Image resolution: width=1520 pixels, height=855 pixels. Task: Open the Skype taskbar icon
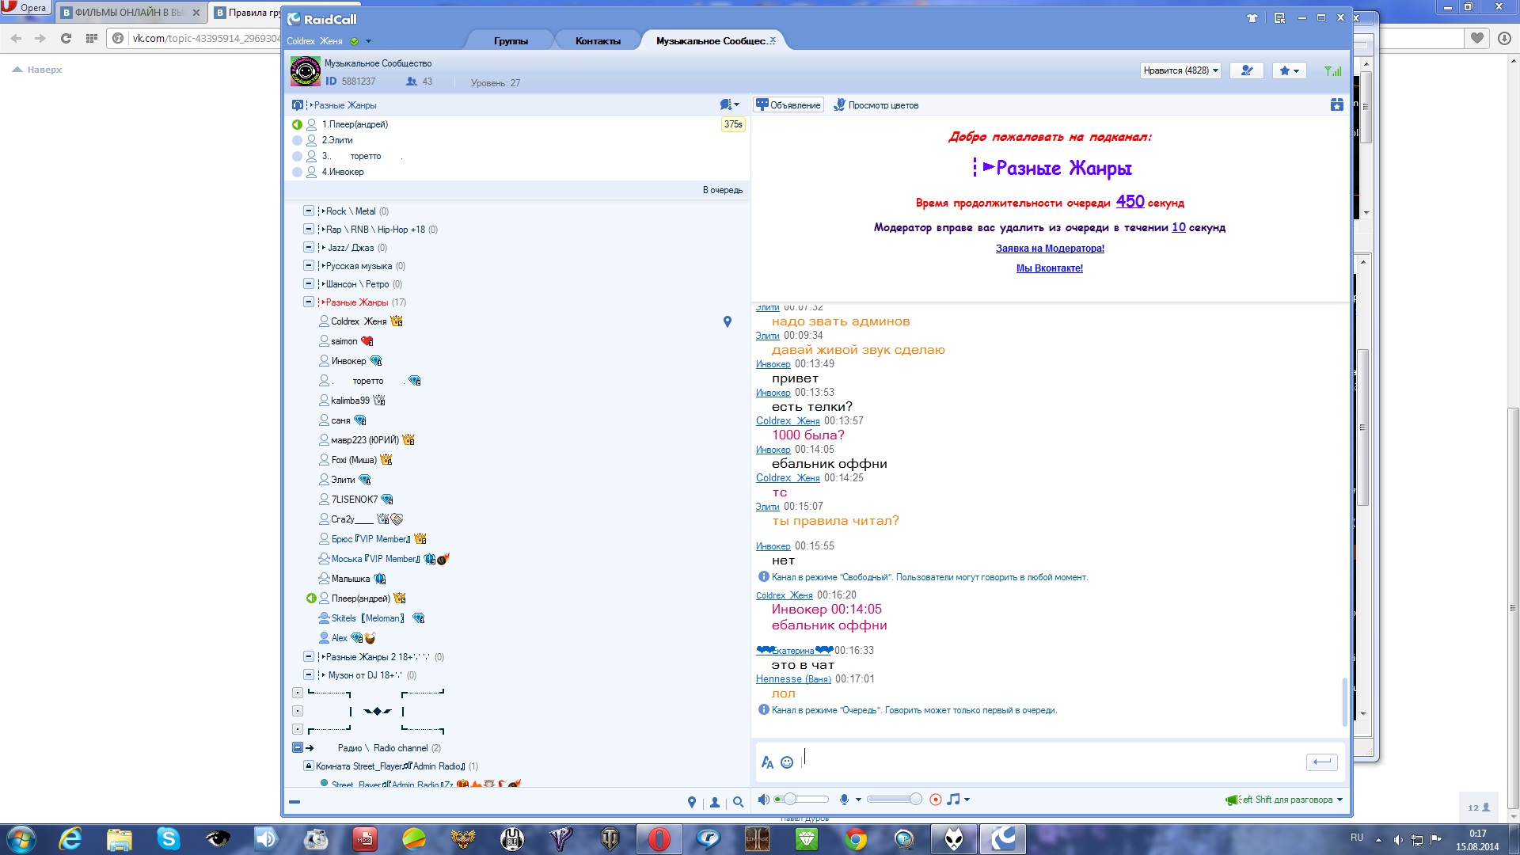(x=168, y=838)
